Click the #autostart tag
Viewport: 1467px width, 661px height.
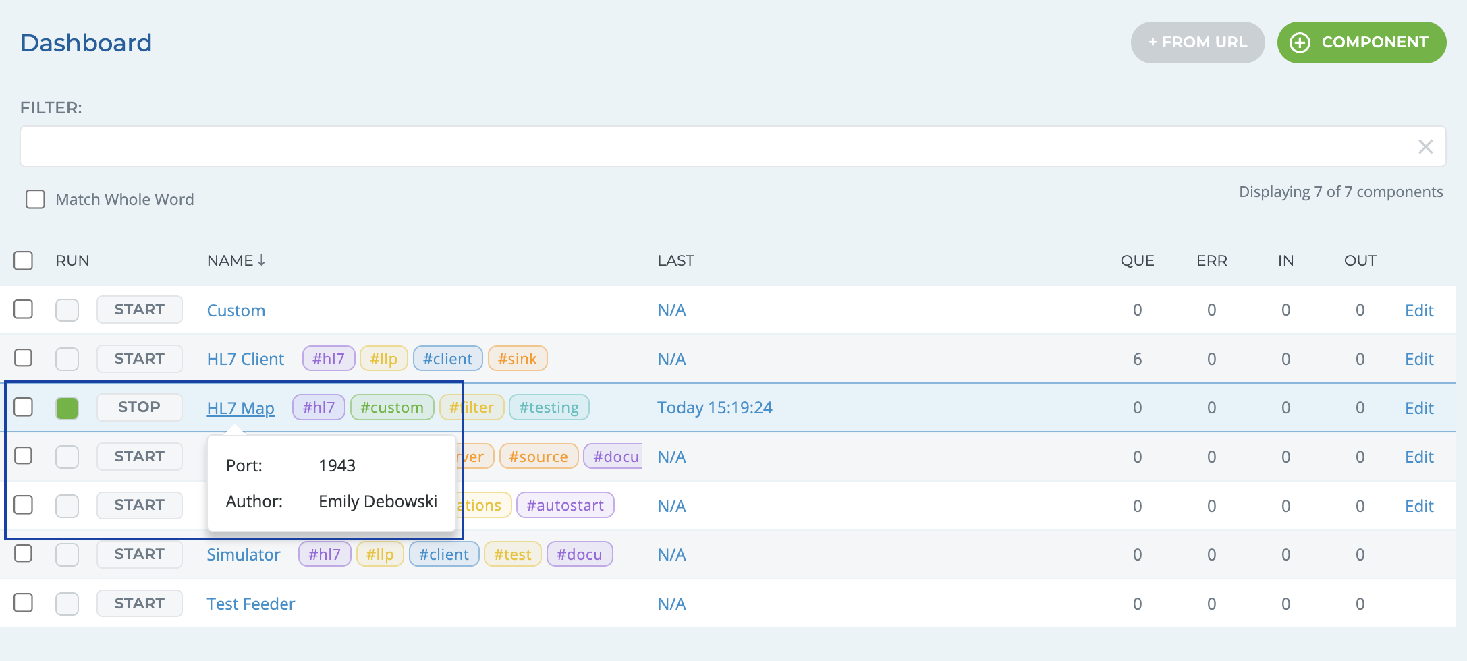565,505
